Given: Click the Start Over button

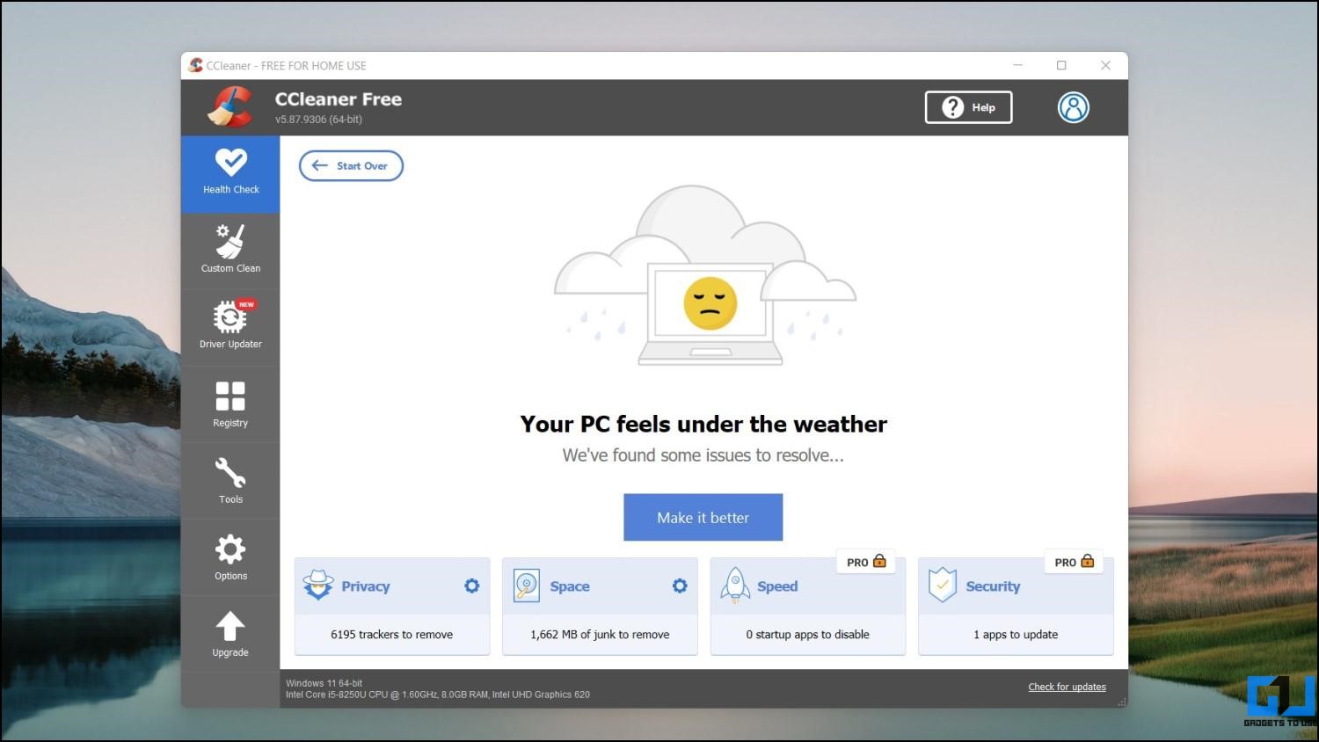Looking at the screenshot, I should pos(351,165).
